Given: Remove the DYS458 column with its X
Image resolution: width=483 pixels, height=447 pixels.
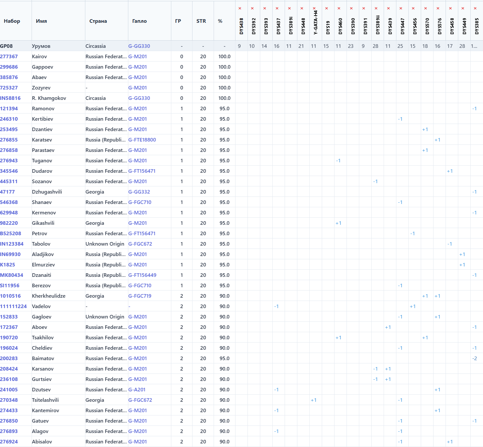Looking at the screenshot, I should pyautogui.click(x=450, y=8).
